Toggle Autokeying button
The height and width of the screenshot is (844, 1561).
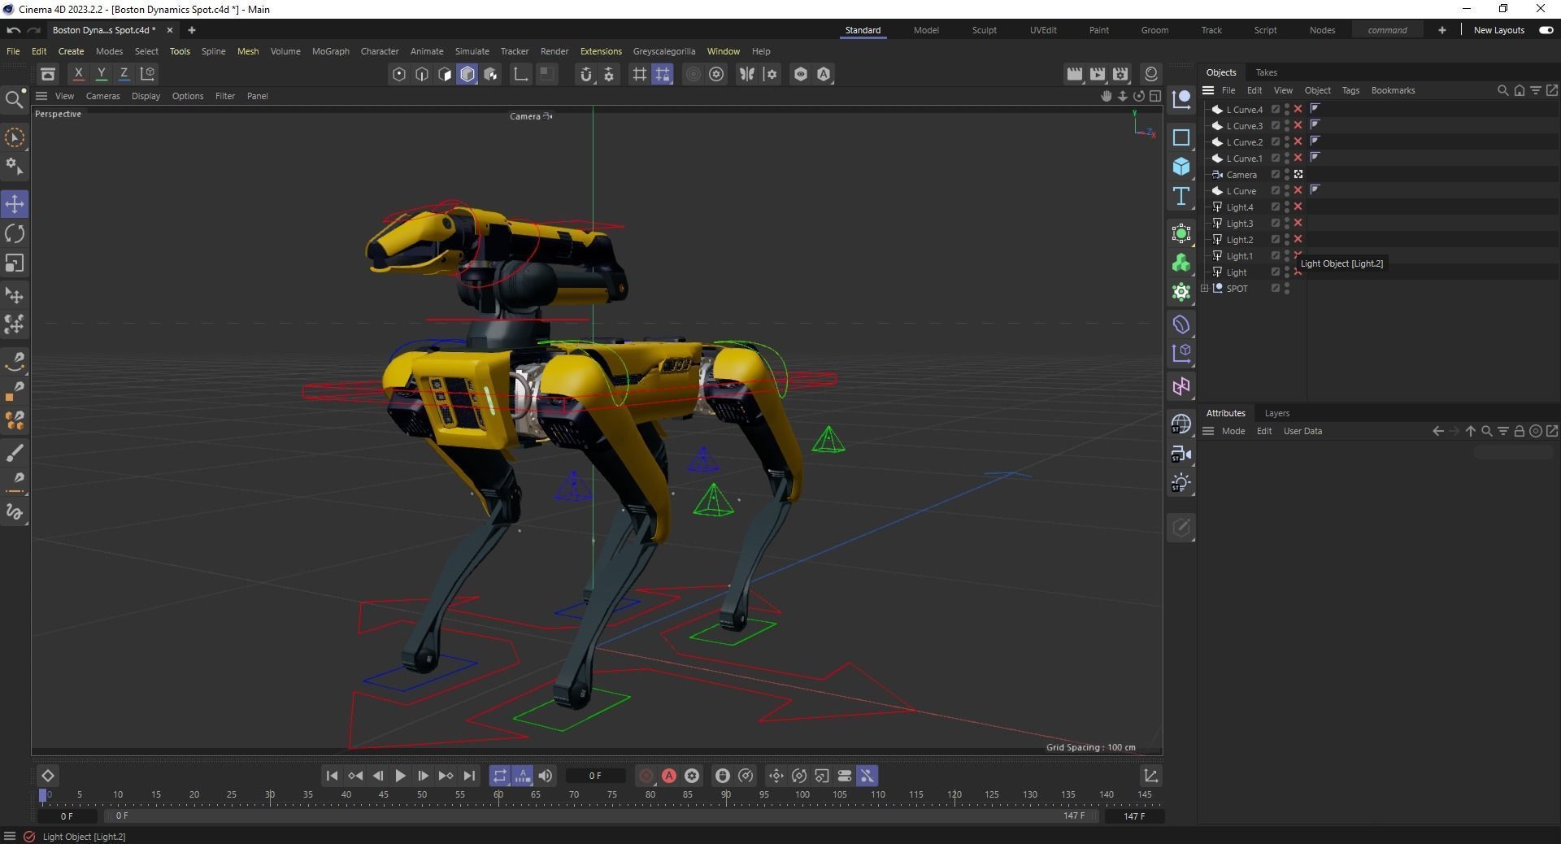point(669,776)
